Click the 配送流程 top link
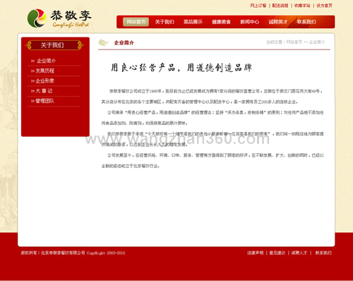The height and width of the screenshot is (281, 353). [x=280, y=6]
